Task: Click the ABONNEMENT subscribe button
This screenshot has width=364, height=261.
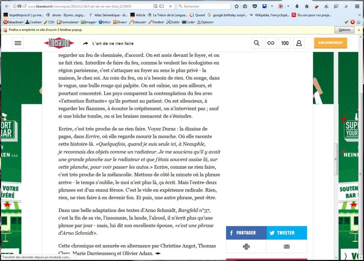Action: (x=331, y=43)
